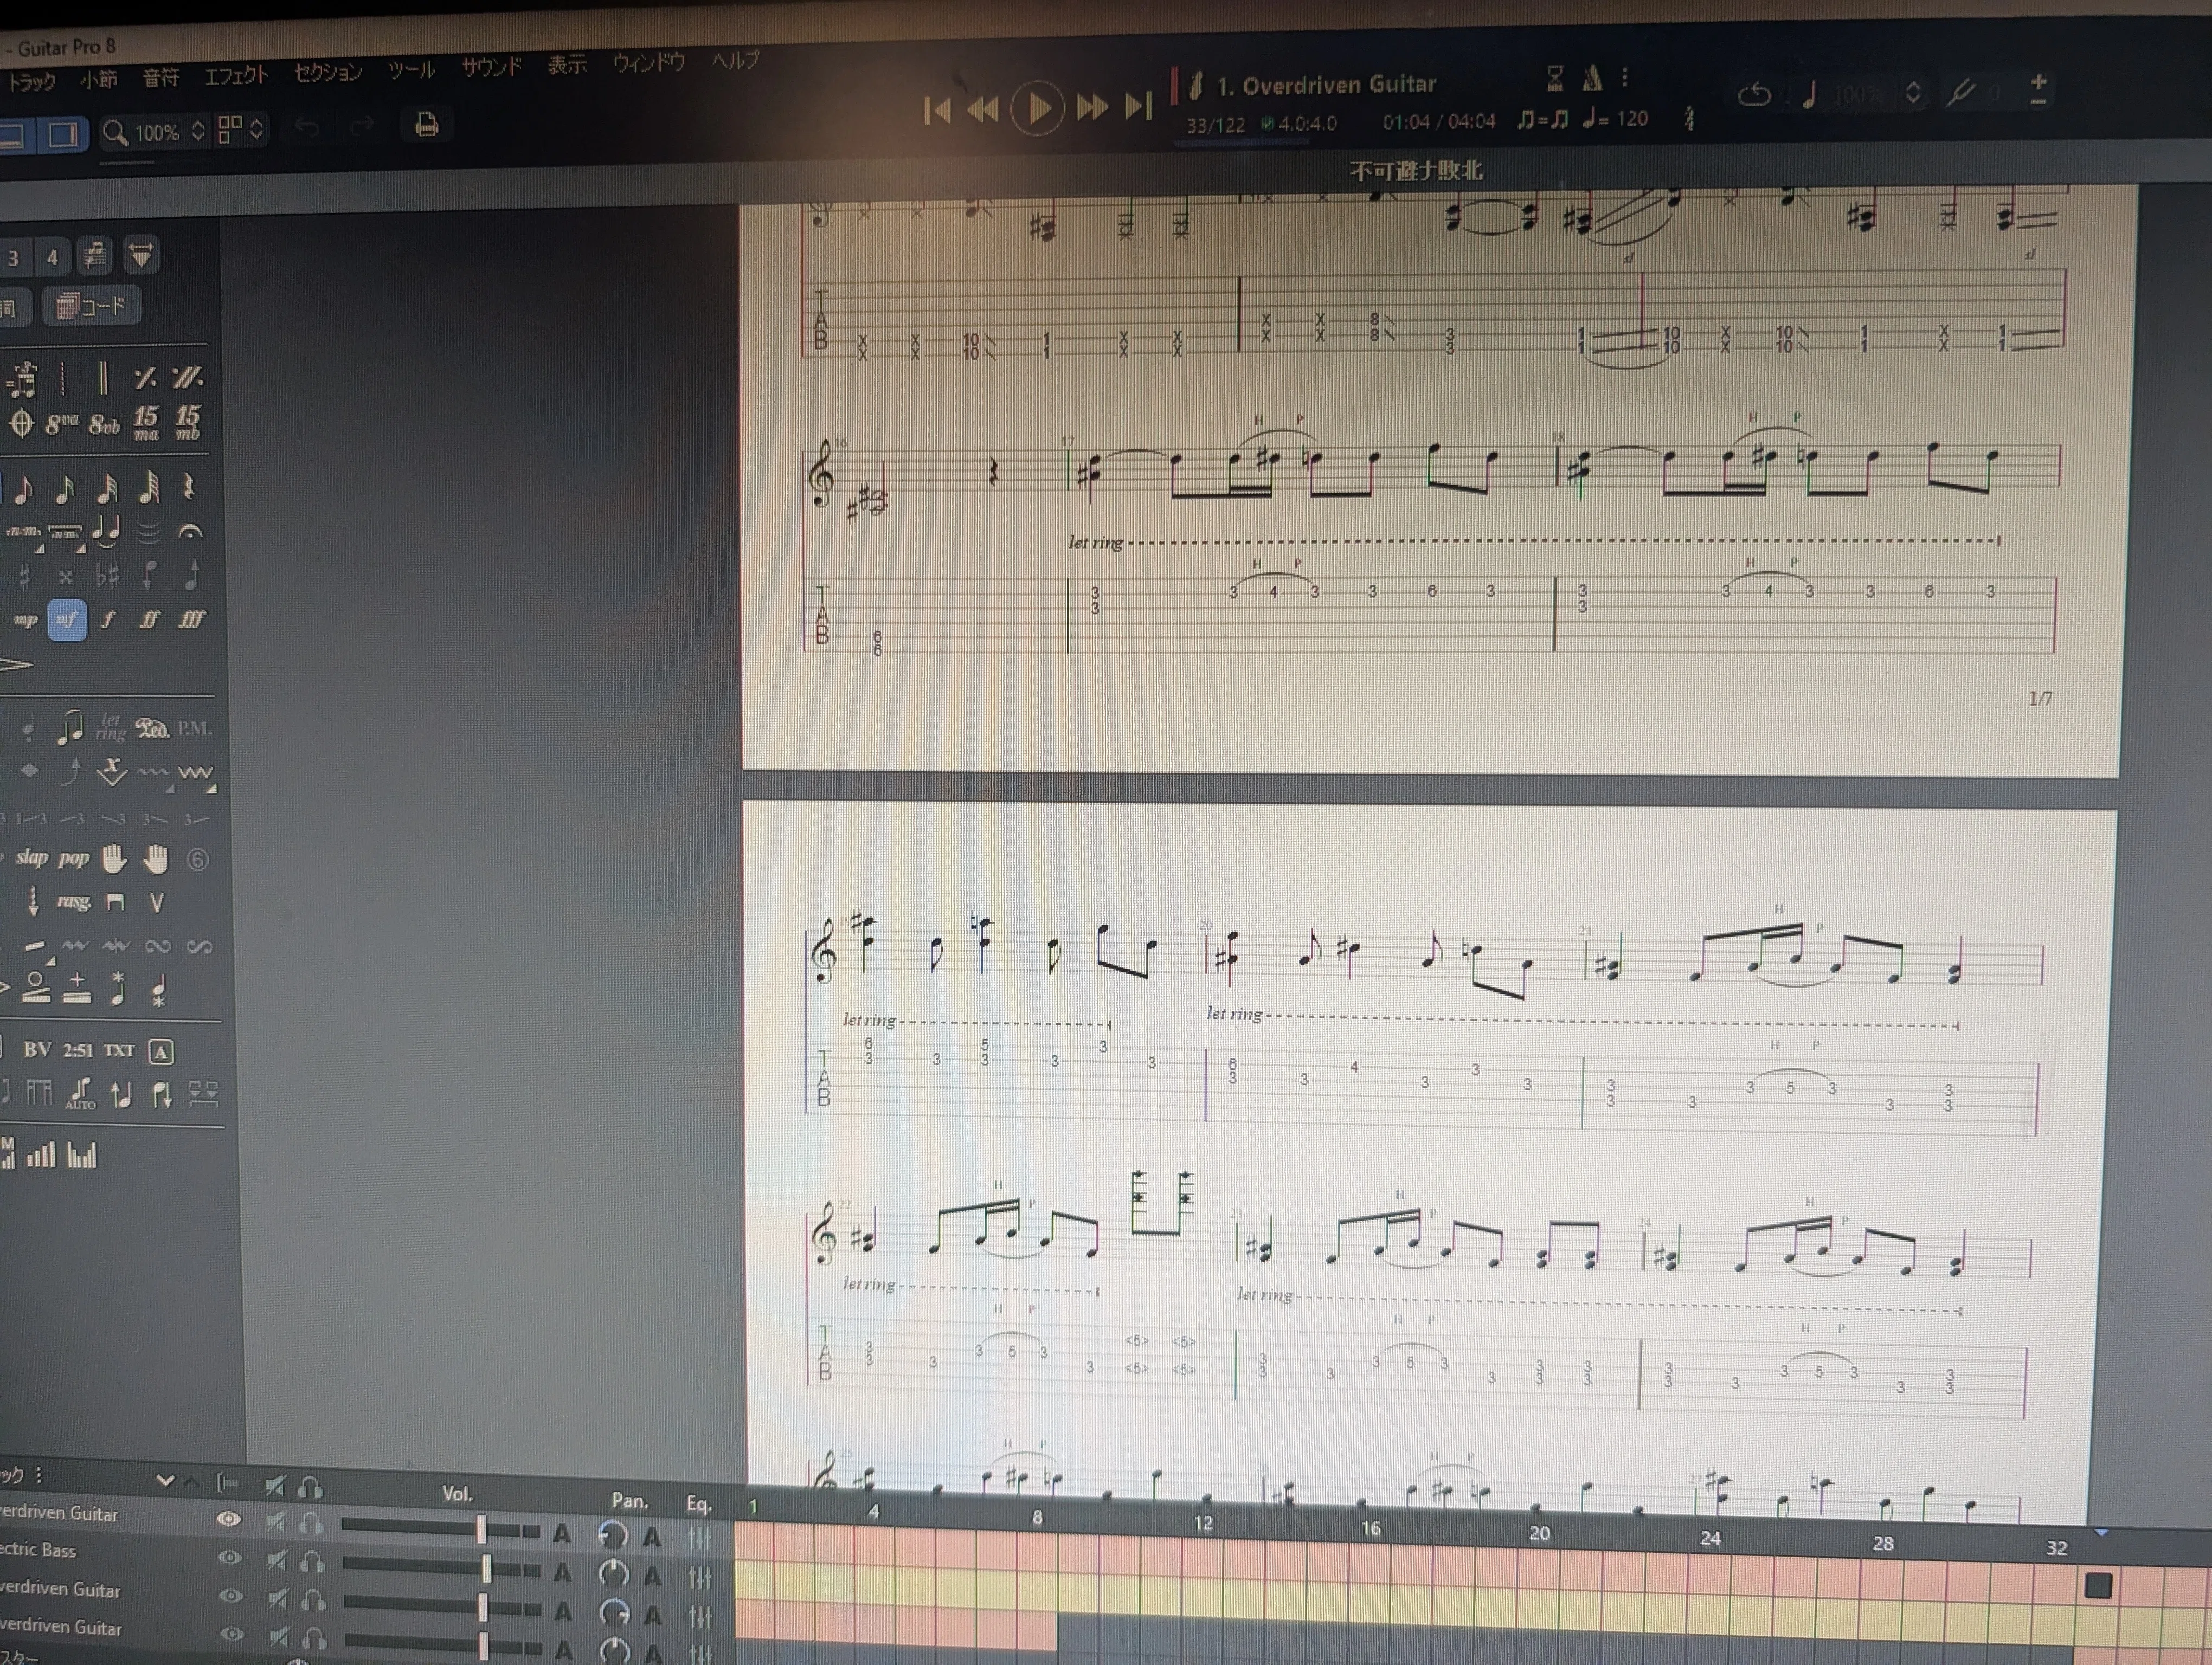Open the 音符 (Note) menu
This screenshot has height=1665, width=2212.
click(160, 78)
